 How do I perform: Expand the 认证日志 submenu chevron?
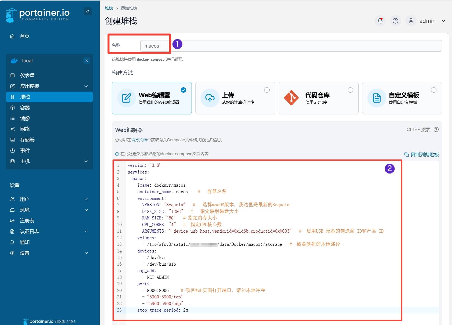point(86,232)
